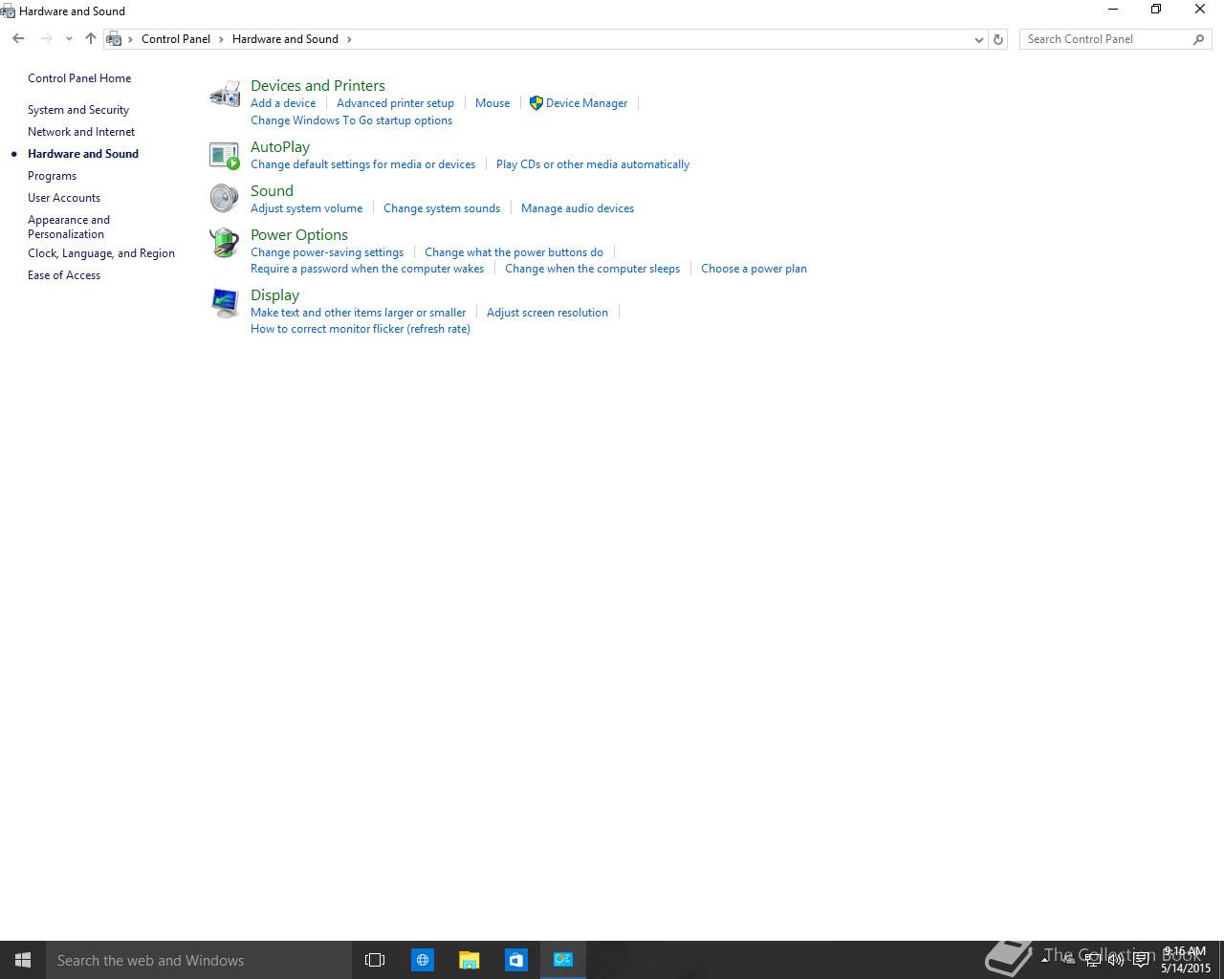Viewport: 1224px width, 979px height.
Task: Open the Action Center notification icon
Action: tap(1141, 960)
